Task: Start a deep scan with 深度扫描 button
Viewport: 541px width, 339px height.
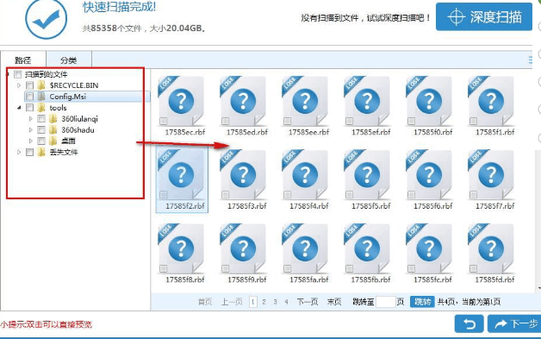Action: point(484,17)
